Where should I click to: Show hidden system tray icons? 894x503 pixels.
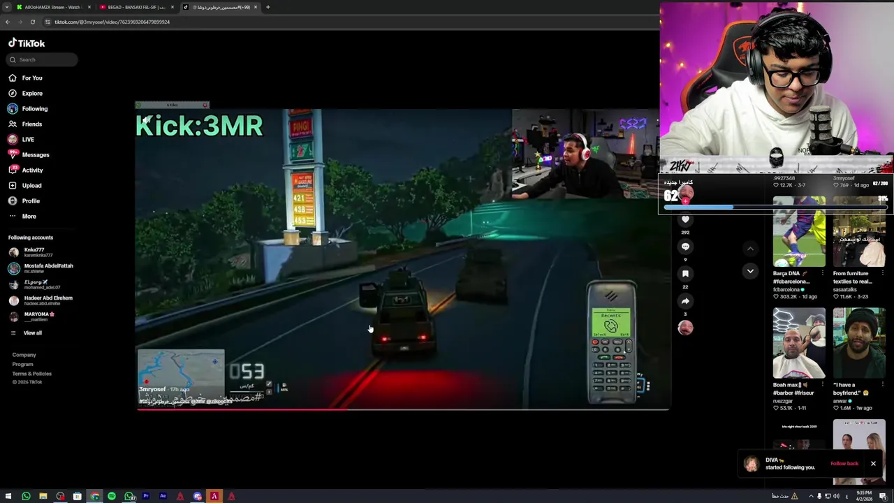tap(811, 496)
